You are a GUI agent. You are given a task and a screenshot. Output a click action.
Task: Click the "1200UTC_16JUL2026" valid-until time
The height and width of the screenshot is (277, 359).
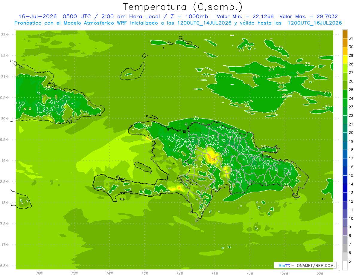[x=315, y=23]
